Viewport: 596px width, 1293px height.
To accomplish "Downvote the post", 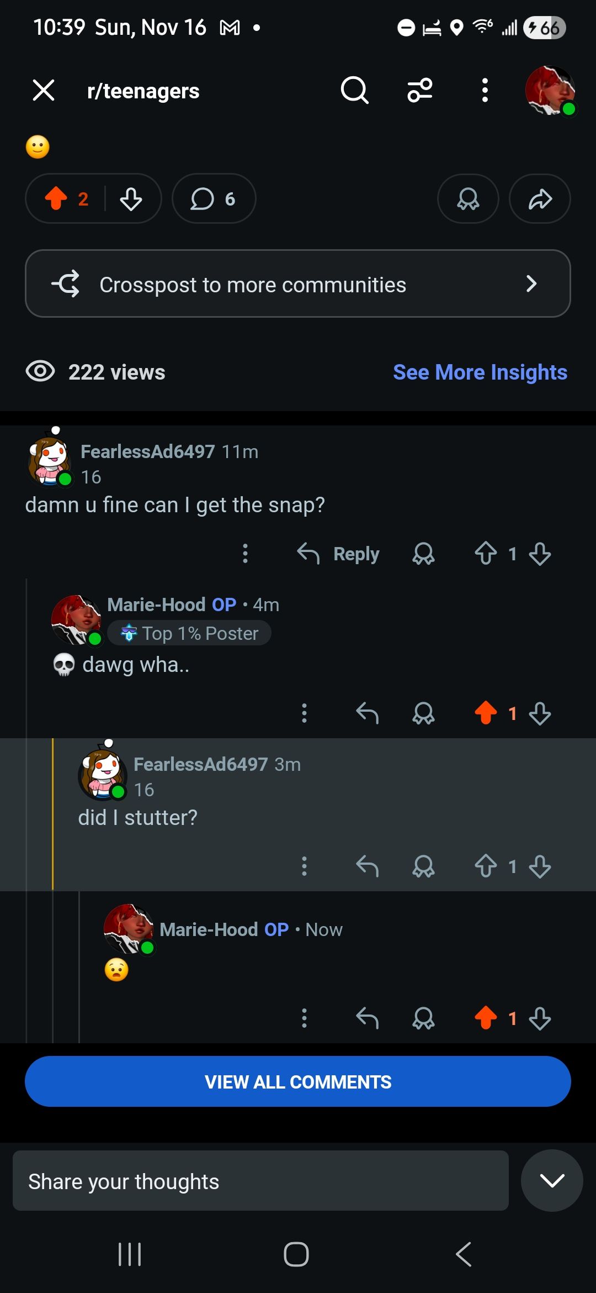I will coord(131,199).
